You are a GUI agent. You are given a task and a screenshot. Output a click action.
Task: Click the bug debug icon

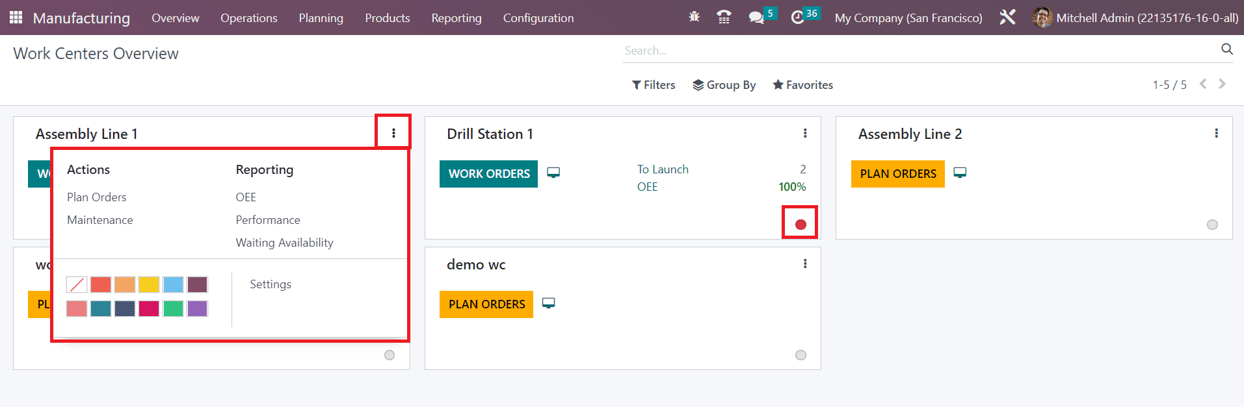coord(694,18)
